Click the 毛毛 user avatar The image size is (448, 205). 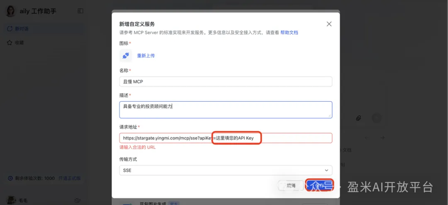pos(11,200)
